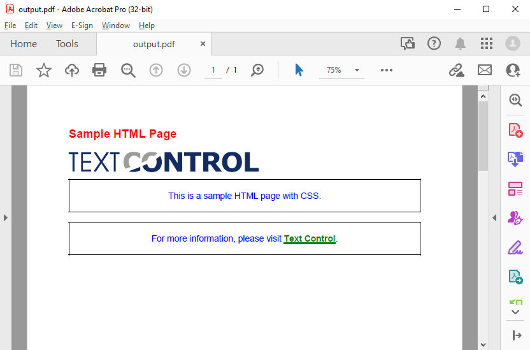Open Export PDF tool in sidebar
The height and width of the screenshot is (350, 530).
[515, 277]
